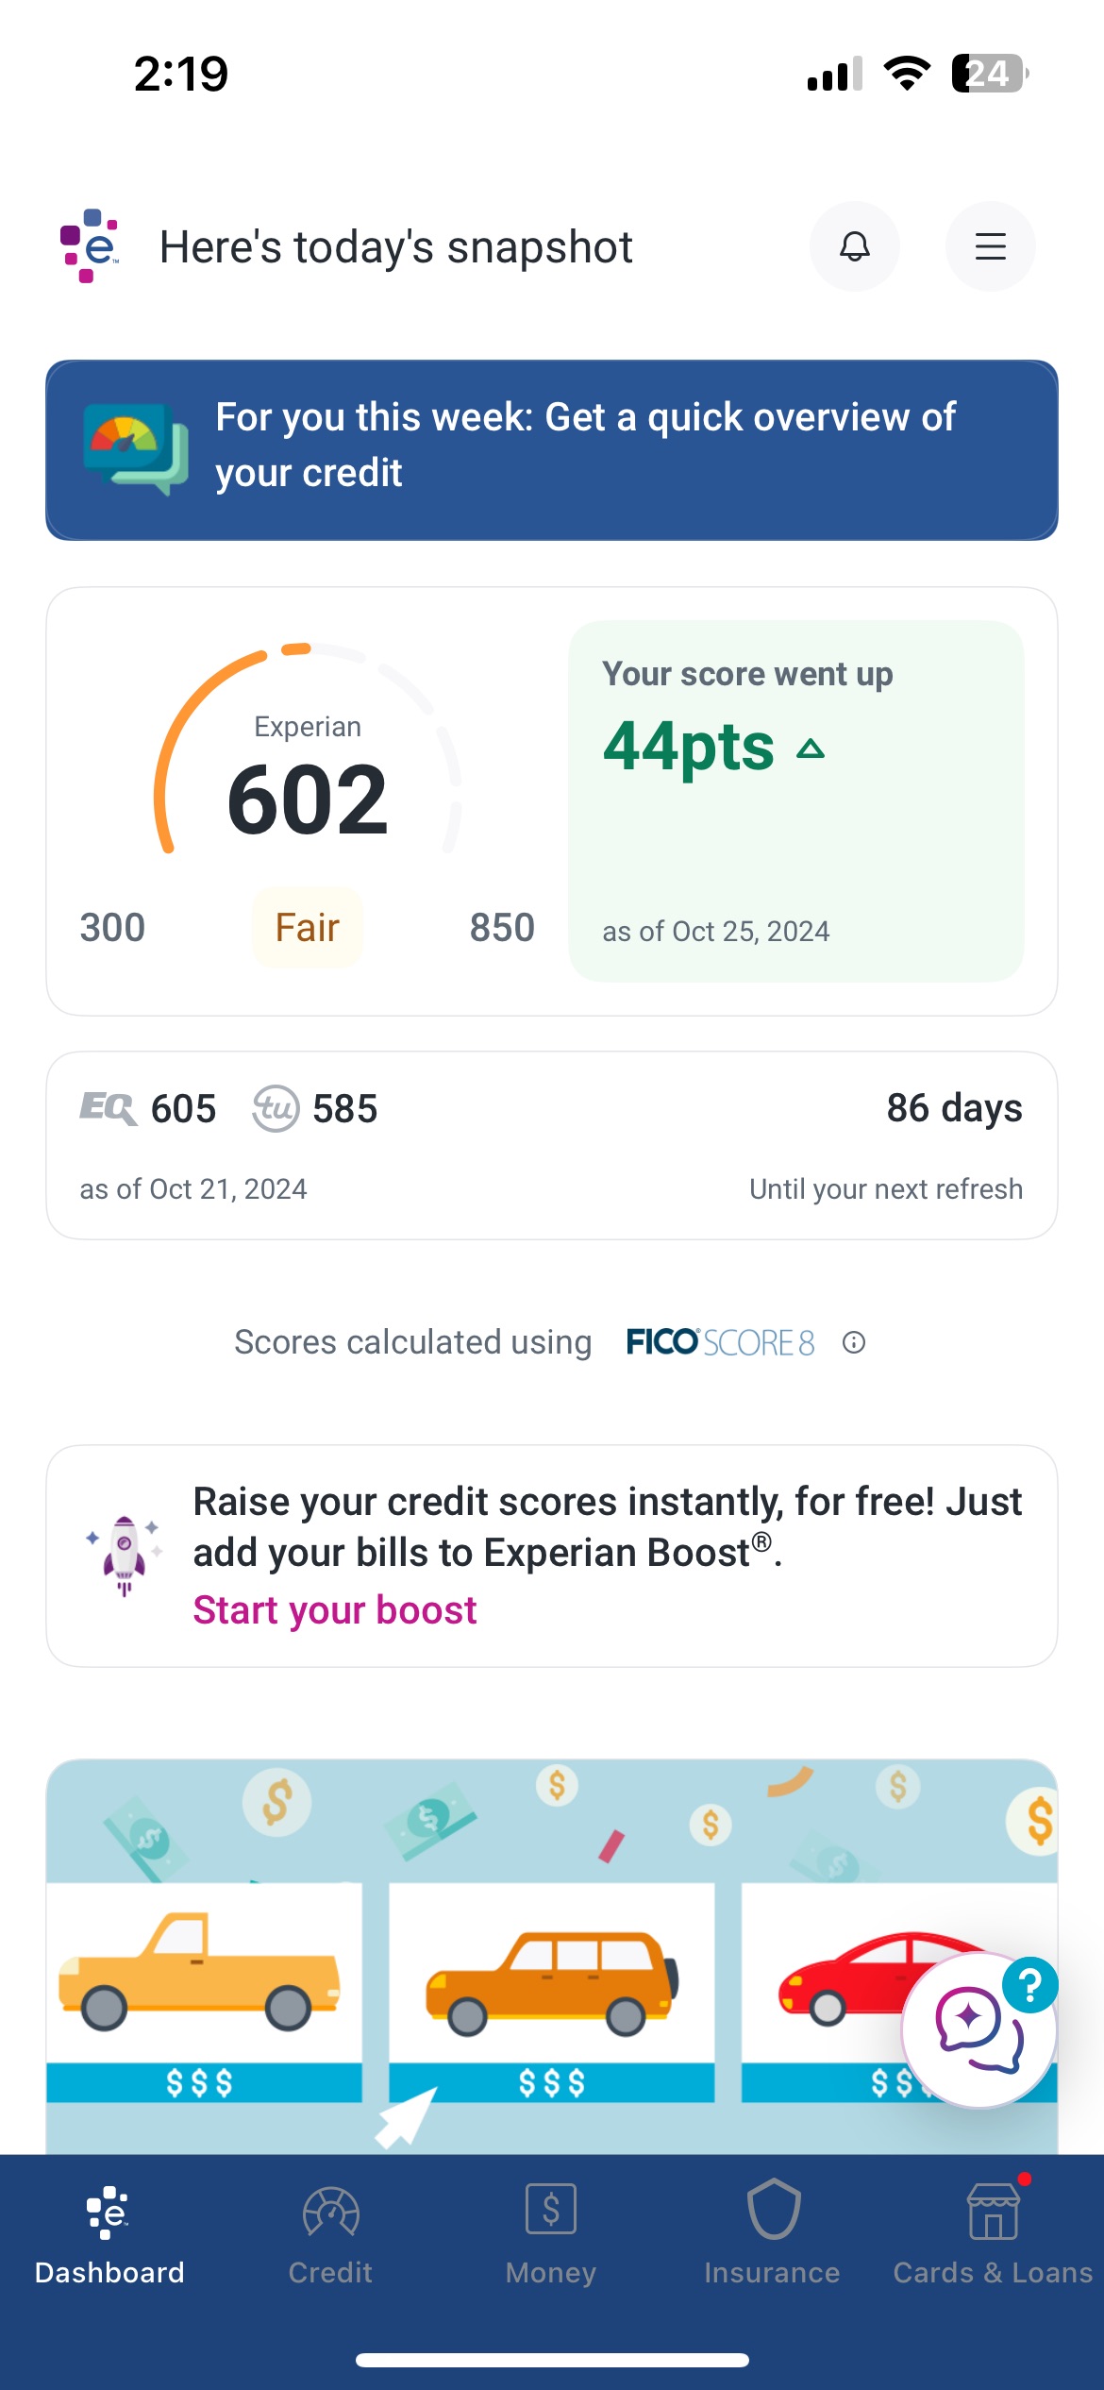Tap the TransUnion score icon
Image resolution: width=1104 pixels, height=2390 pixels.
(276, 1108)
